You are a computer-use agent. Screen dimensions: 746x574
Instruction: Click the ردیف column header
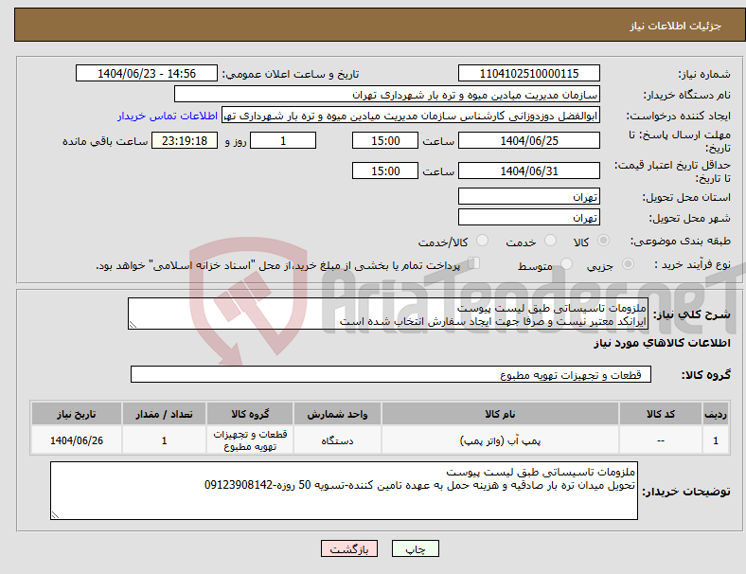[715, 414]
